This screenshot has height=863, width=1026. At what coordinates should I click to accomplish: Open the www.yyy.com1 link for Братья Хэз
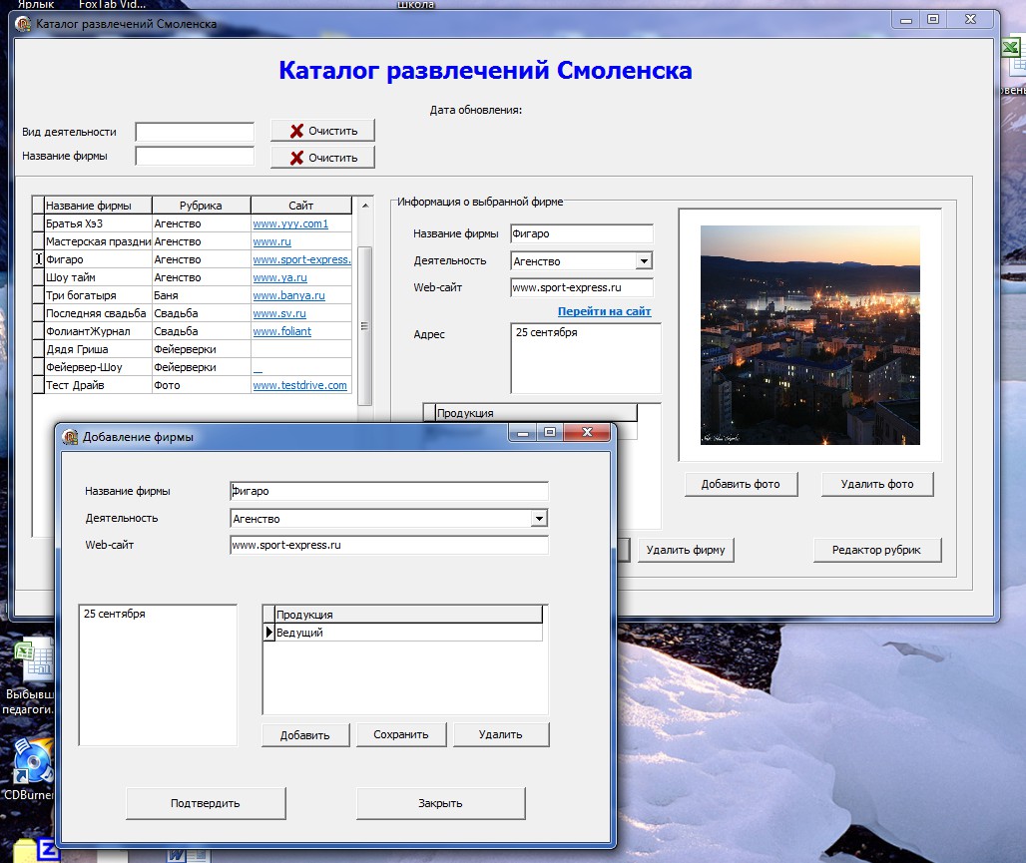tap(290, 223)
